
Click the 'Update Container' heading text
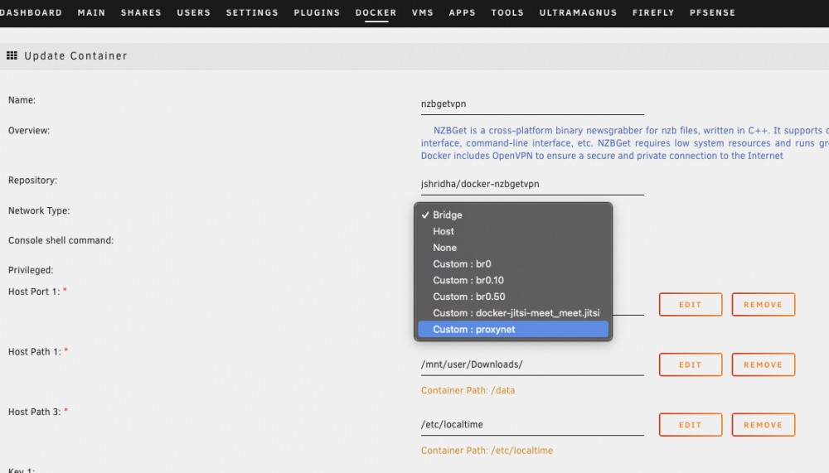click(x=75, y=56)
